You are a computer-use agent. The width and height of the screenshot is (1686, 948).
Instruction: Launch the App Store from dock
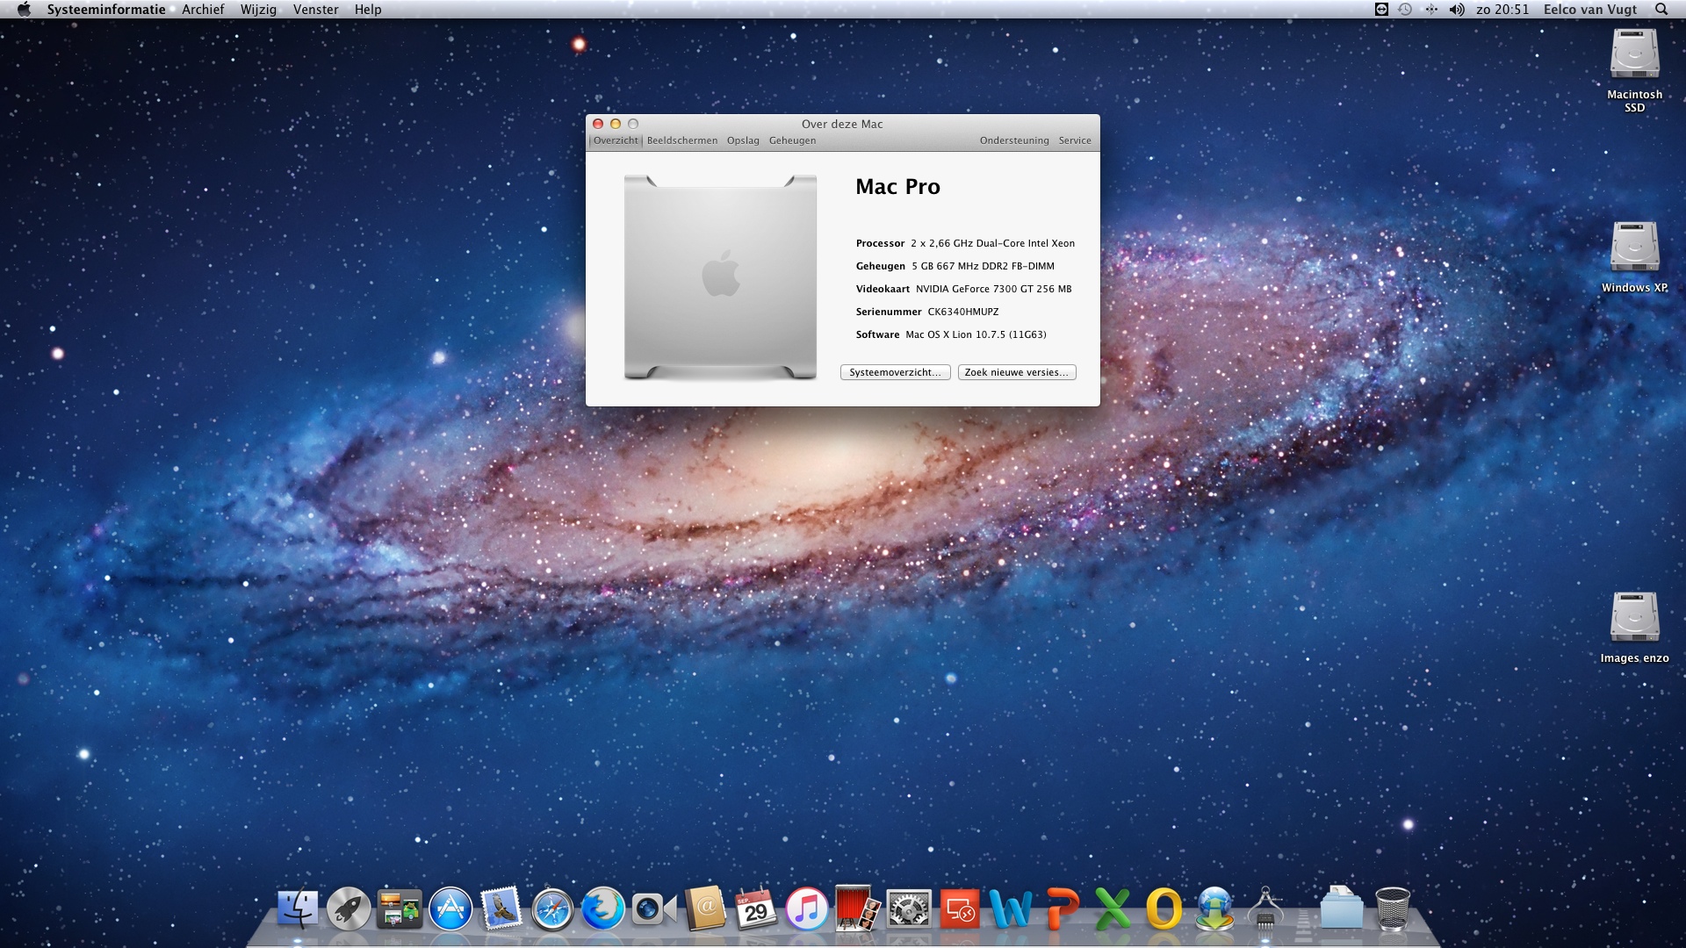[x=450, y=908]
